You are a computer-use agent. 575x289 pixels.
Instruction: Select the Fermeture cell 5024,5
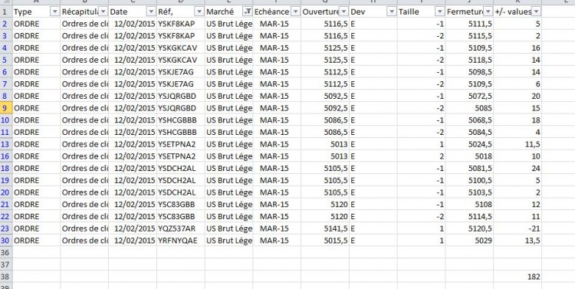click(x=469, y=144)
